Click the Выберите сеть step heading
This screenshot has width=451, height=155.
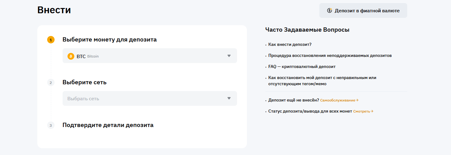click(x=84, y=82)
